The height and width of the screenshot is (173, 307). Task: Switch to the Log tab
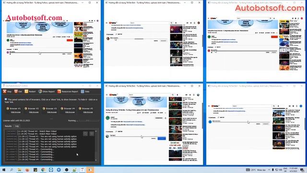(17, 126)
